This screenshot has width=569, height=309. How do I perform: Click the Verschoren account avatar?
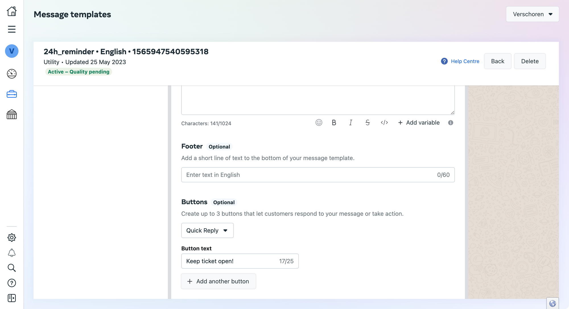tap(12, 51)
